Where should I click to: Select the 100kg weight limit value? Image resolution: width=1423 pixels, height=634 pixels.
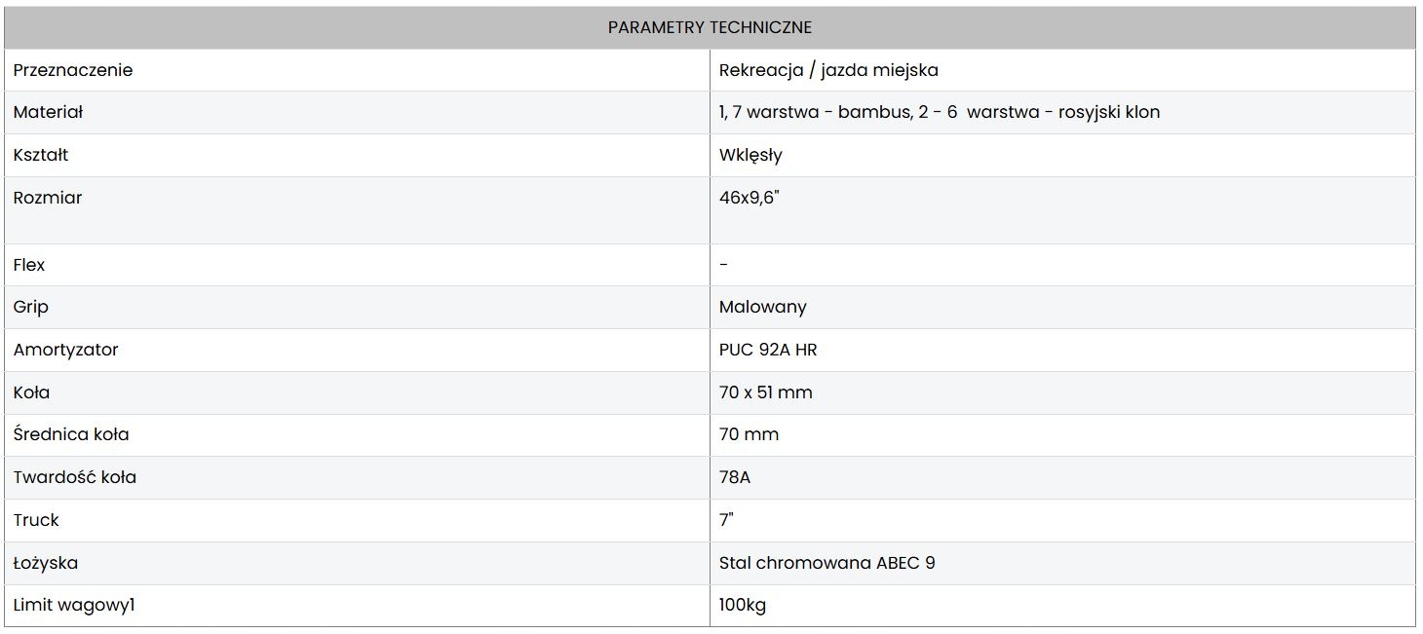click(743, 606)
